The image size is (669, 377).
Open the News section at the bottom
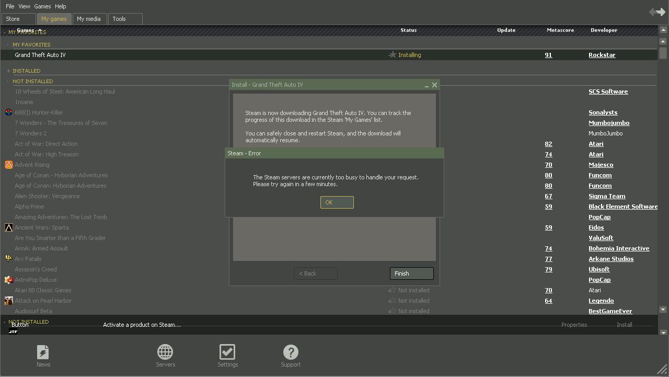click(43, 356)
